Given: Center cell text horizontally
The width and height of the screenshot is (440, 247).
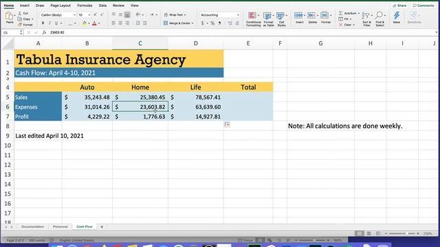Looking at the screenshot, I should point(120,23).
